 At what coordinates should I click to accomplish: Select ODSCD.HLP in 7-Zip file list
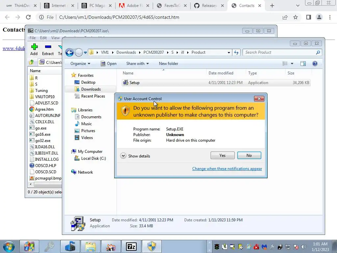(43, 165)
